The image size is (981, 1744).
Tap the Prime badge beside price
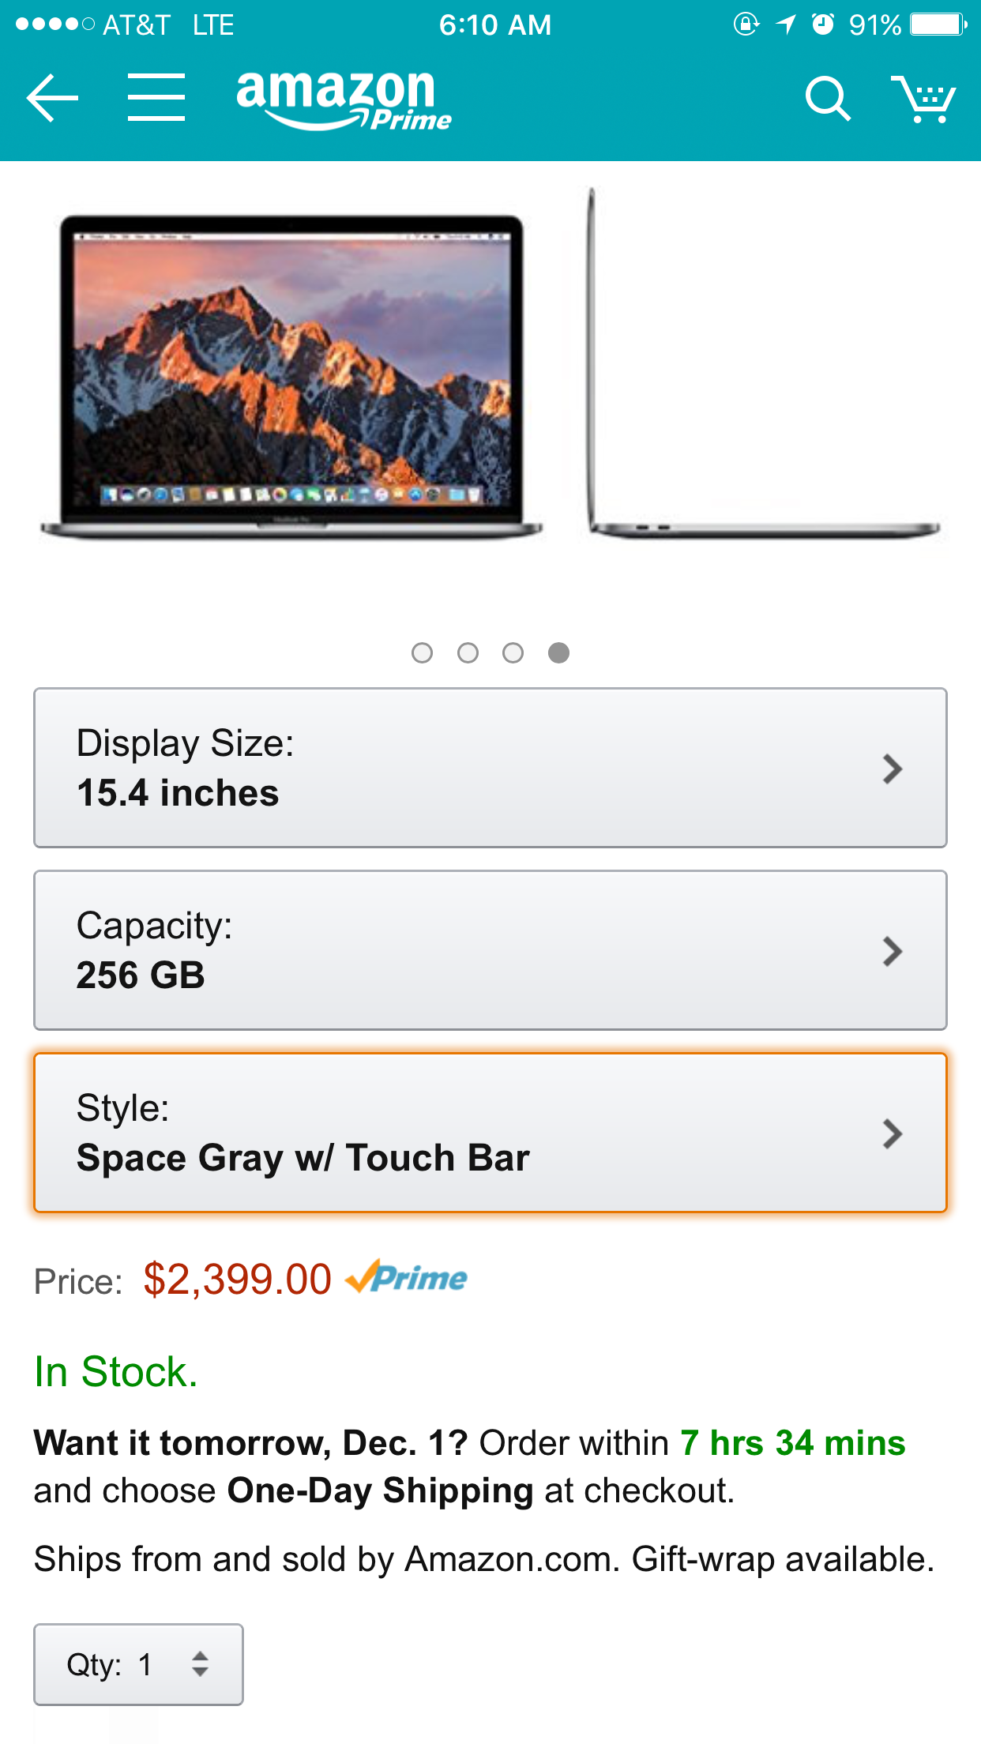tap(406, 1277)
